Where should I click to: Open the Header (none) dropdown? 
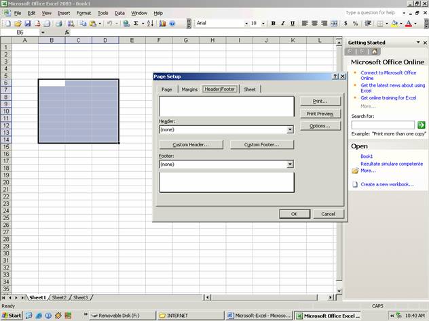coord(290,129)
